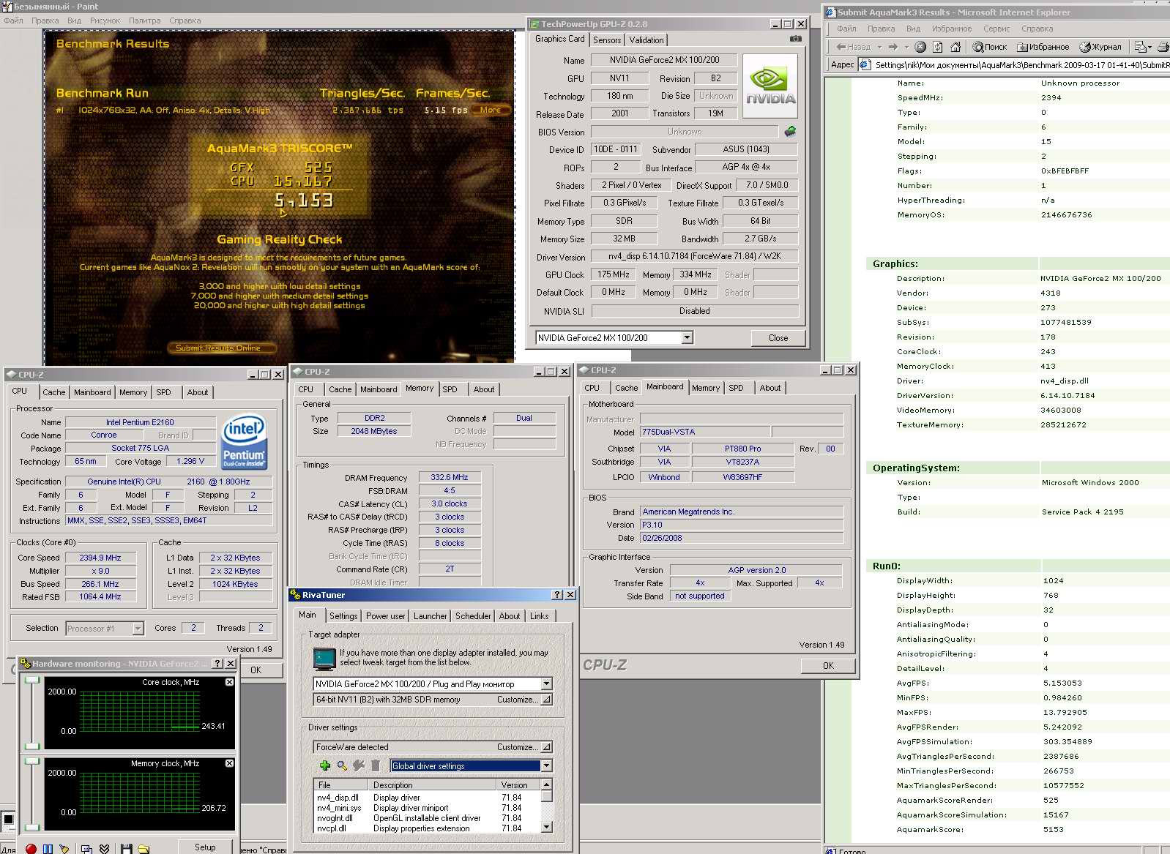Image resolution: width=1170 pixels, height=854 pixels.
Task: Switch to the Sensors tab in GPU-Z
Action: tap(607, 40)
